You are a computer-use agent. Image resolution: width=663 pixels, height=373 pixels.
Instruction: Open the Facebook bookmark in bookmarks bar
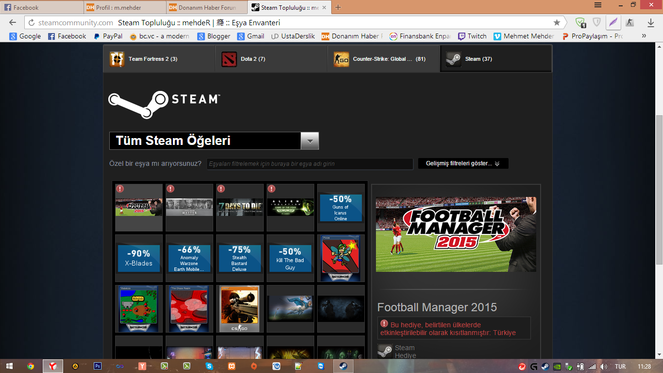[67, 36]
